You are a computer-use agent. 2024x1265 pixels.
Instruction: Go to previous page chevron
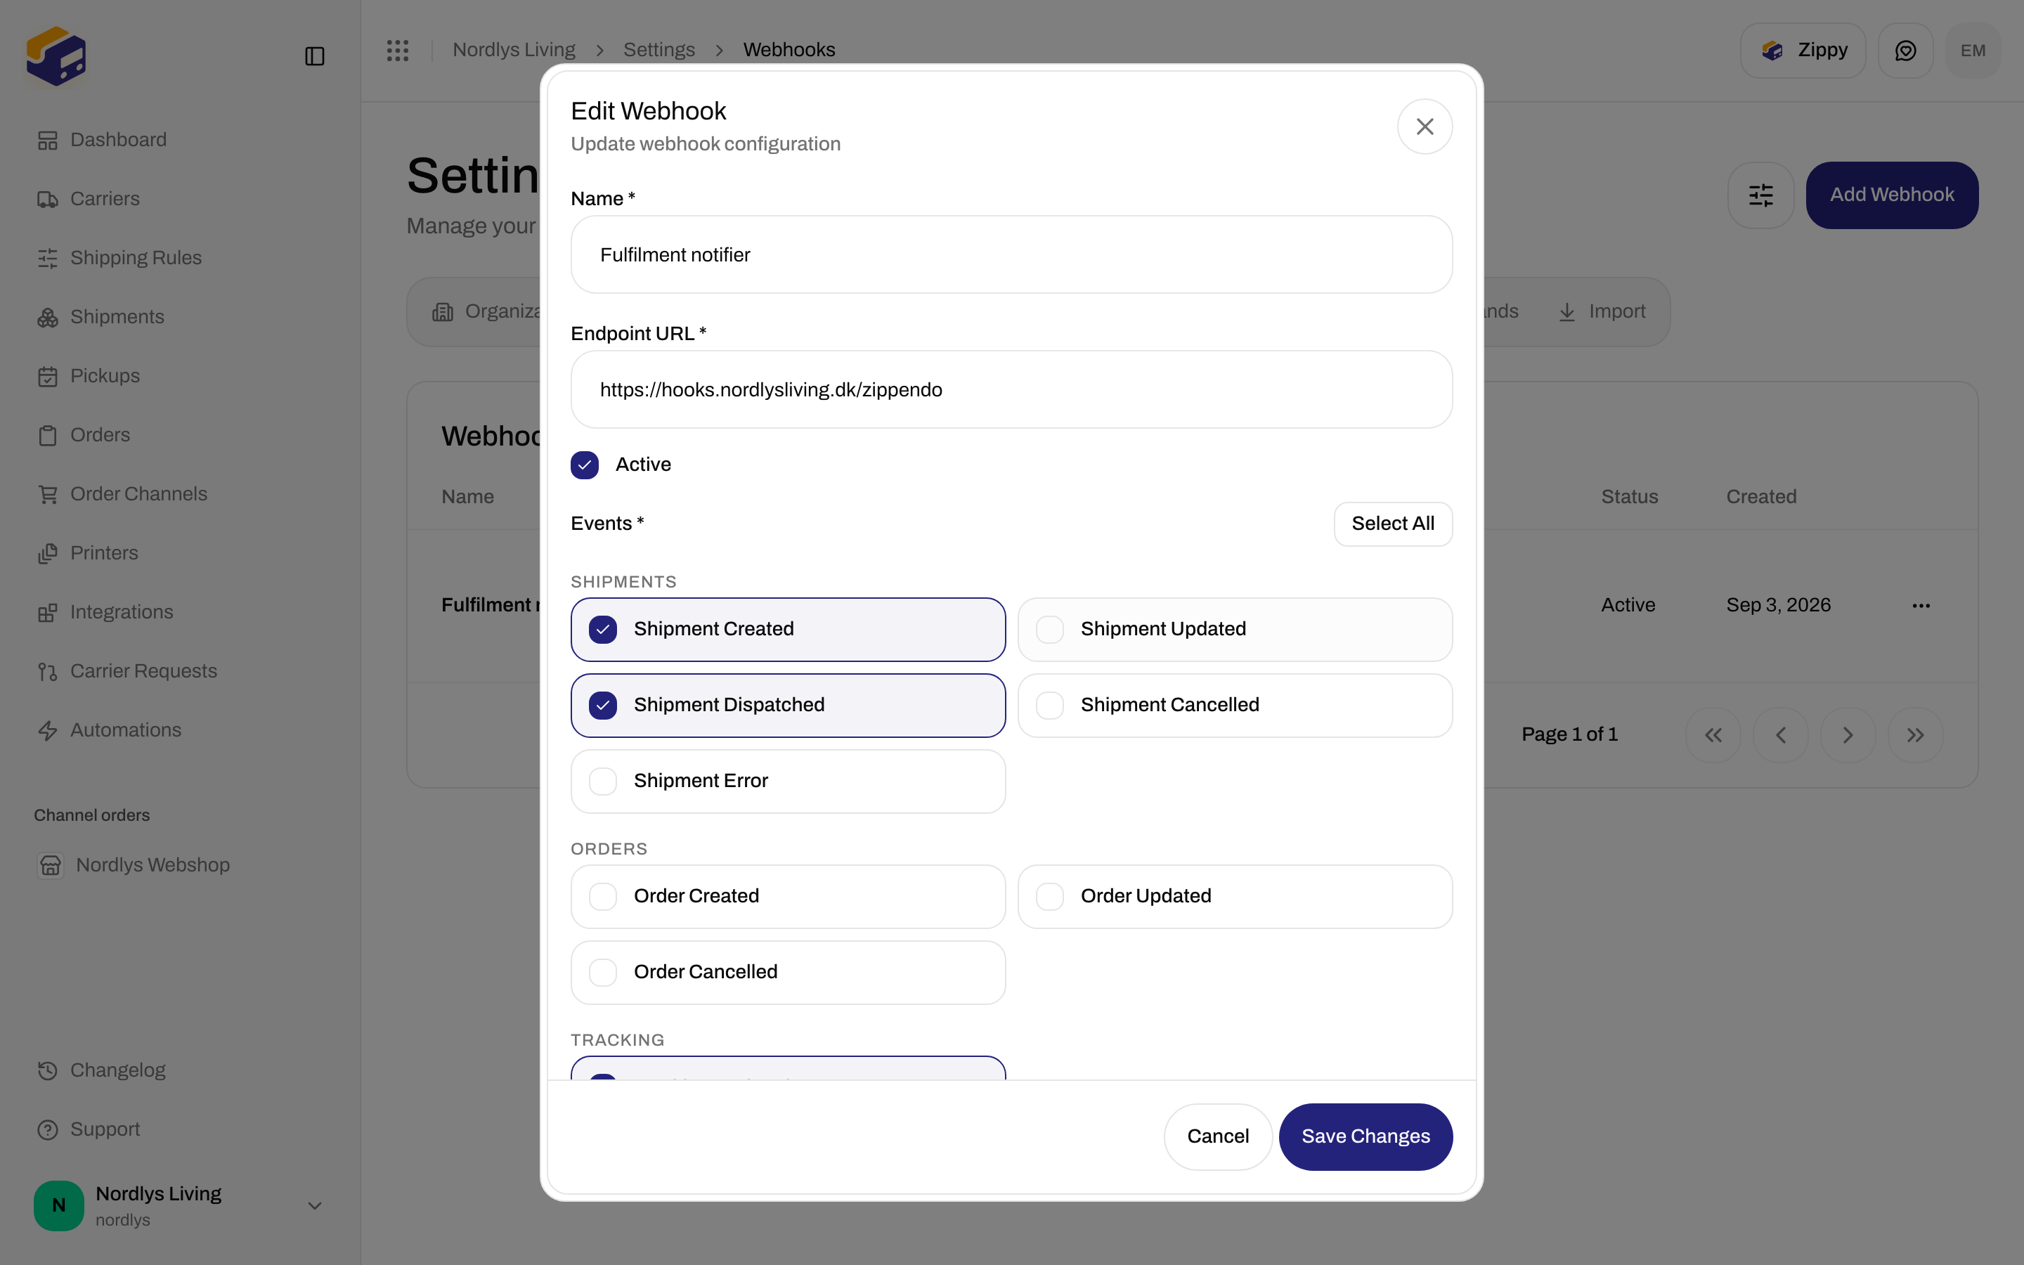[x=1781, y=734]
